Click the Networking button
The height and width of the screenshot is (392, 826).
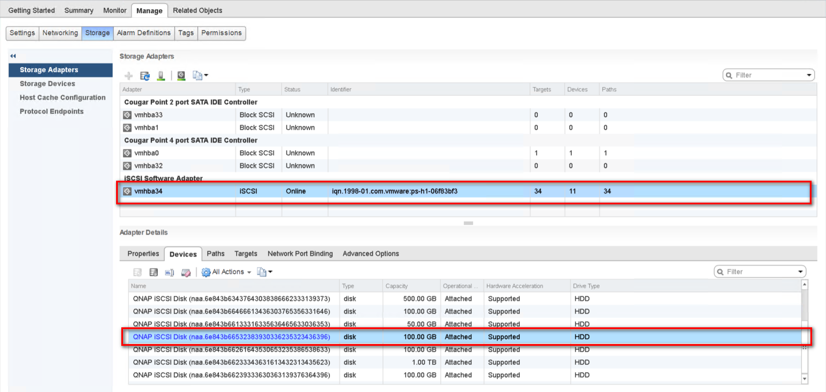[x=60, y=33]
